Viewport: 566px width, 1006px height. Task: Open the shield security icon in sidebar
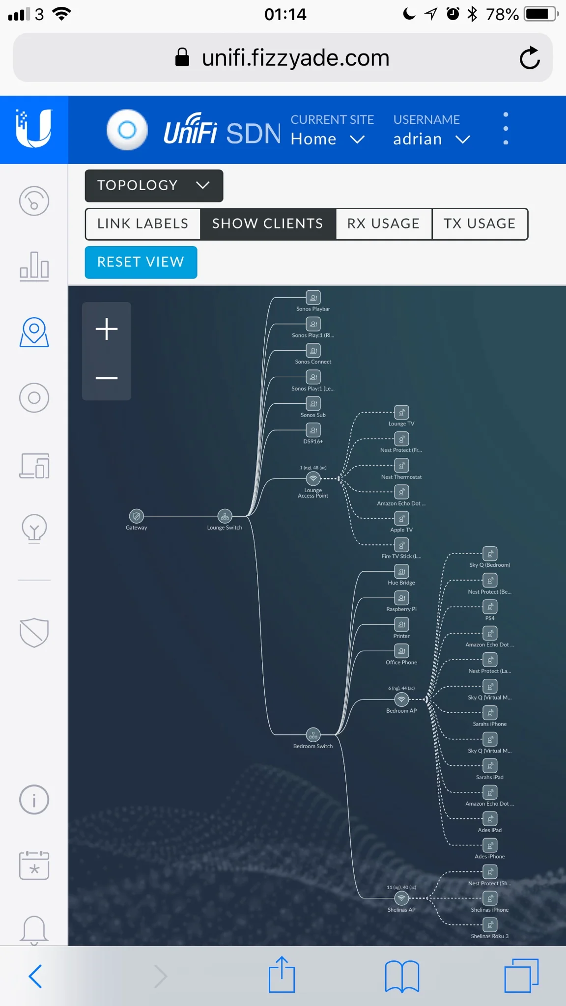point(34,633)
